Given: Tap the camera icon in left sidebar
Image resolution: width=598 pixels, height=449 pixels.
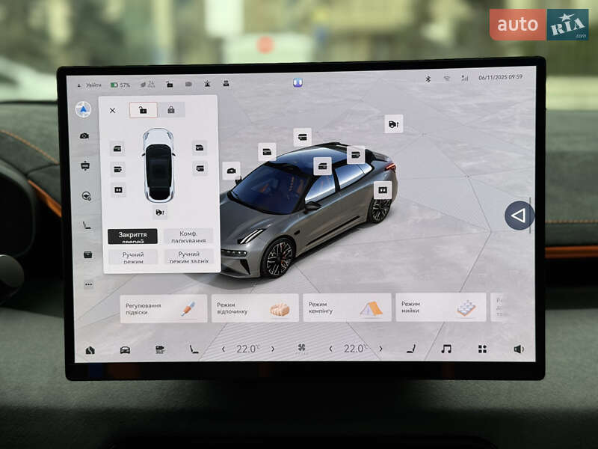Looking at the screenshot, I should (85, 135).
